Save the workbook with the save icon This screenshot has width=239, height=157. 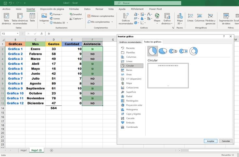point(5,3)
